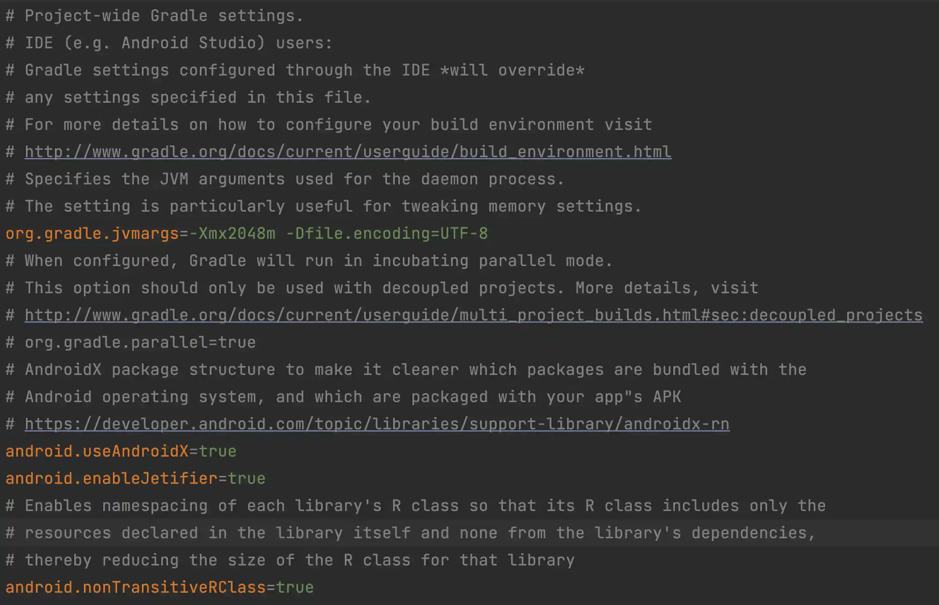Click the "IDE (e.g. Android Studio) users" comment
Image resolution: width=939 pixels, height=605 pixels.
[178, 43]
